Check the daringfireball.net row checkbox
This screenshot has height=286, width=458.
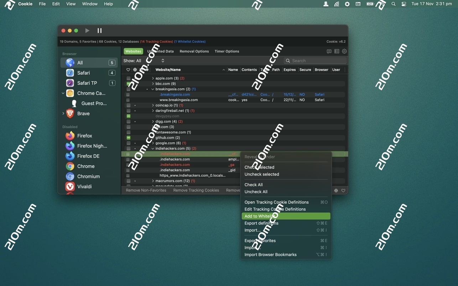pyautogui.click(x=129, y=111)
